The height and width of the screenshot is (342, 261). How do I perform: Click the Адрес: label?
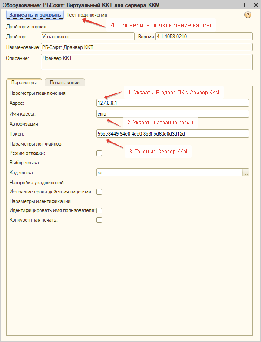[17, 103]
